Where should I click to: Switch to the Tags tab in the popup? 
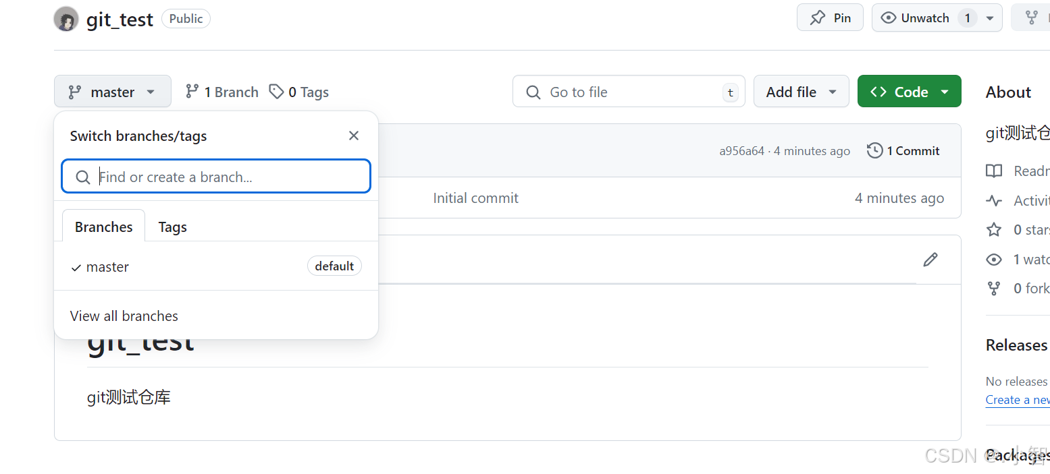173,227
